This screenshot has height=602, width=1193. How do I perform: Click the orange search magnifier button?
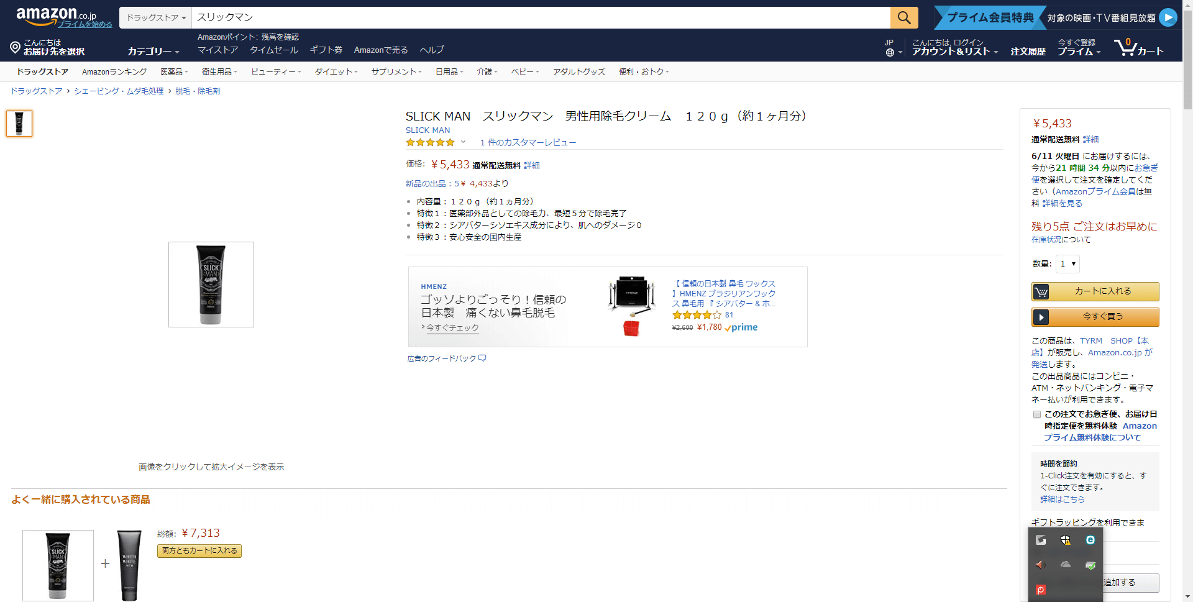904,17
